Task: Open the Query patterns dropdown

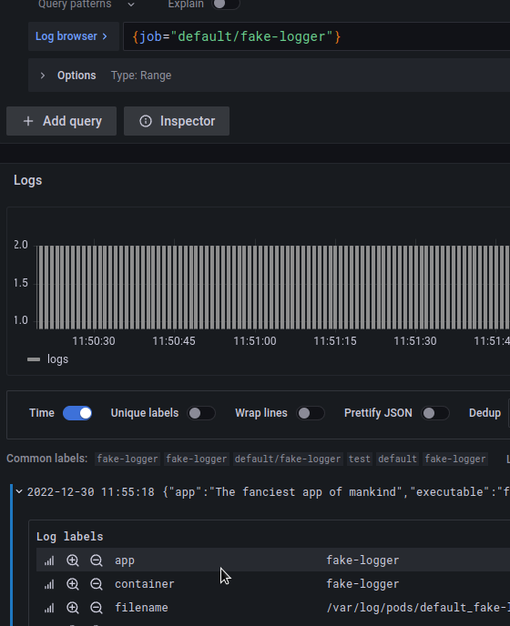Action: pos(87,5)
